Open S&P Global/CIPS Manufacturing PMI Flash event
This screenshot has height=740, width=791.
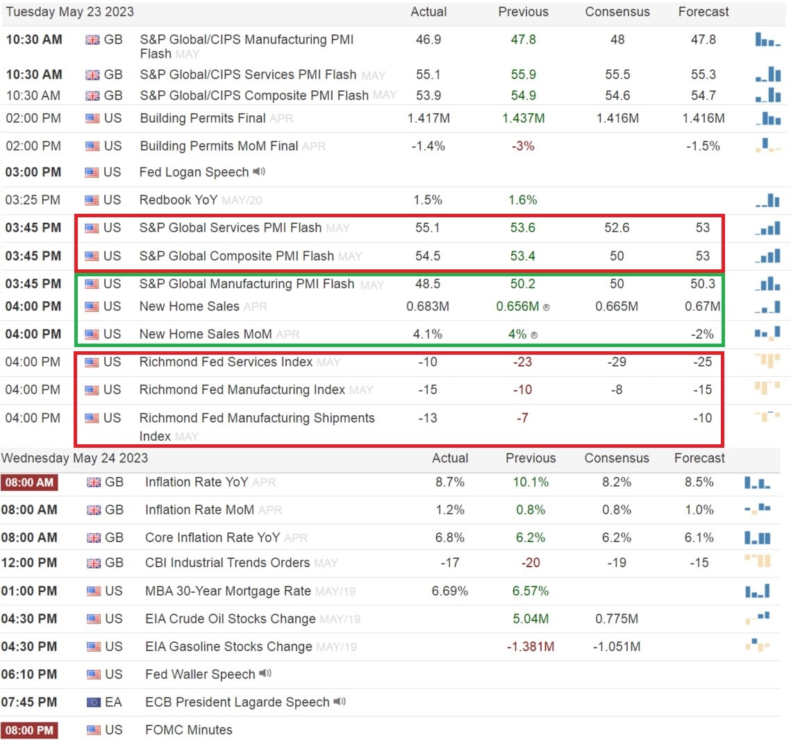point(246,47)
